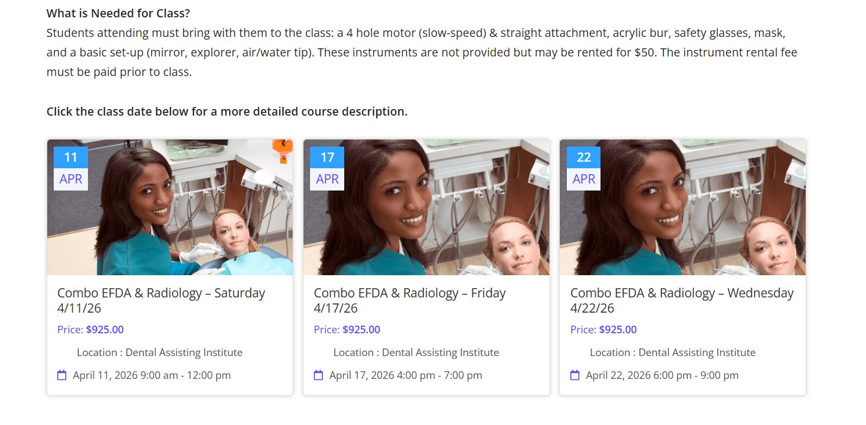Image resolution: width=866 pixels, height=425 pixels.
Task: Click the 9:00 am - 12:00 pm schedule
Action: (x=186, y=376)
